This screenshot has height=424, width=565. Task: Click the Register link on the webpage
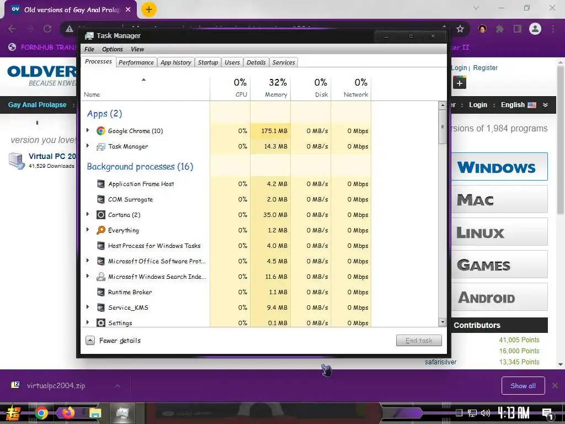tap(485, 68)
